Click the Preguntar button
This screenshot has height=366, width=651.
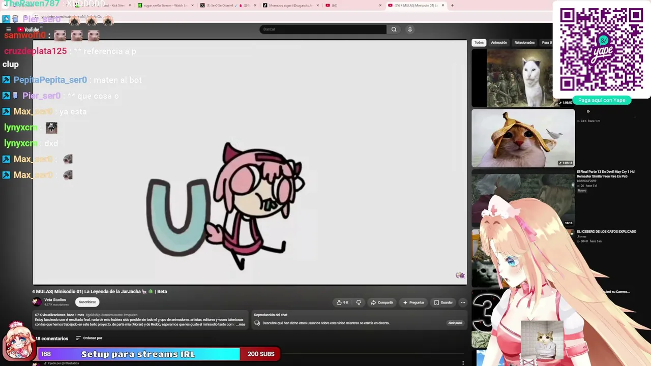coord(413,302)
